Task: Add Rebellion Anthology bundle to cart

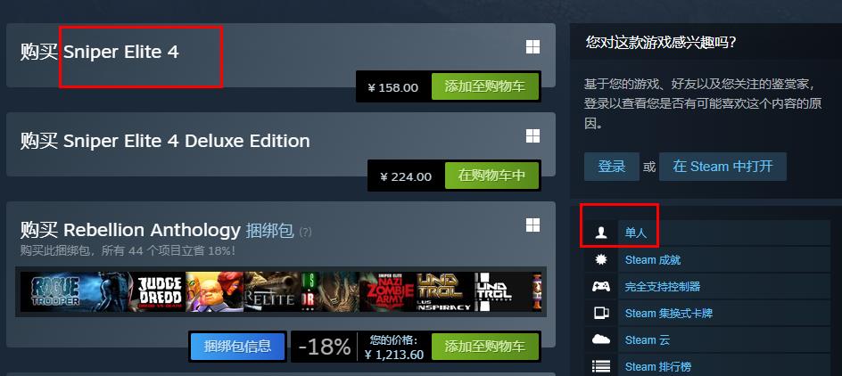Action: coord(485,347)
